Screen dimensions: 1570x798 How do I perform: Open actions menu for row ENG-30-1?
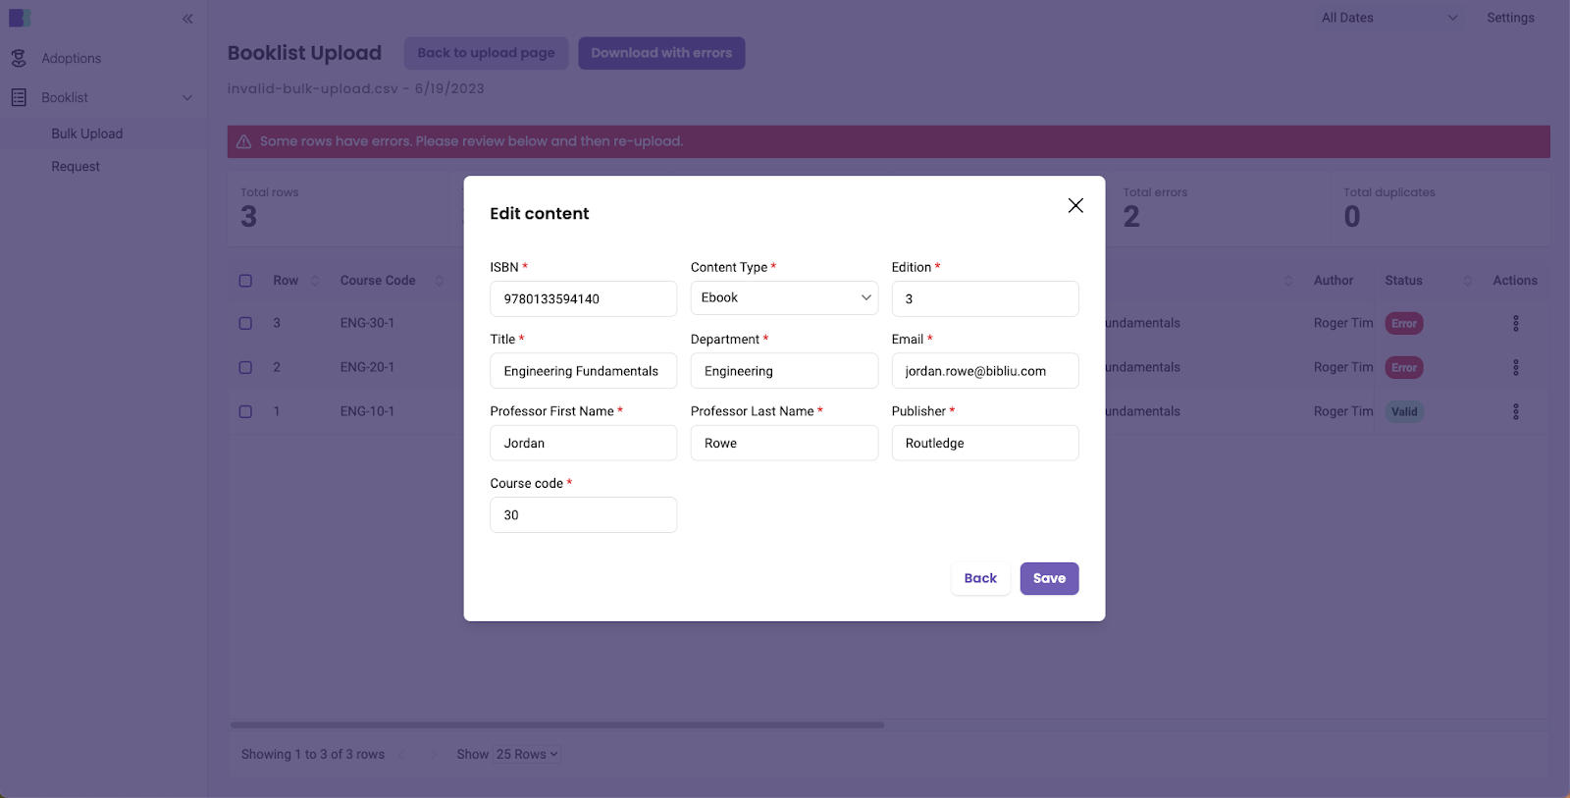pos(1515,324)
